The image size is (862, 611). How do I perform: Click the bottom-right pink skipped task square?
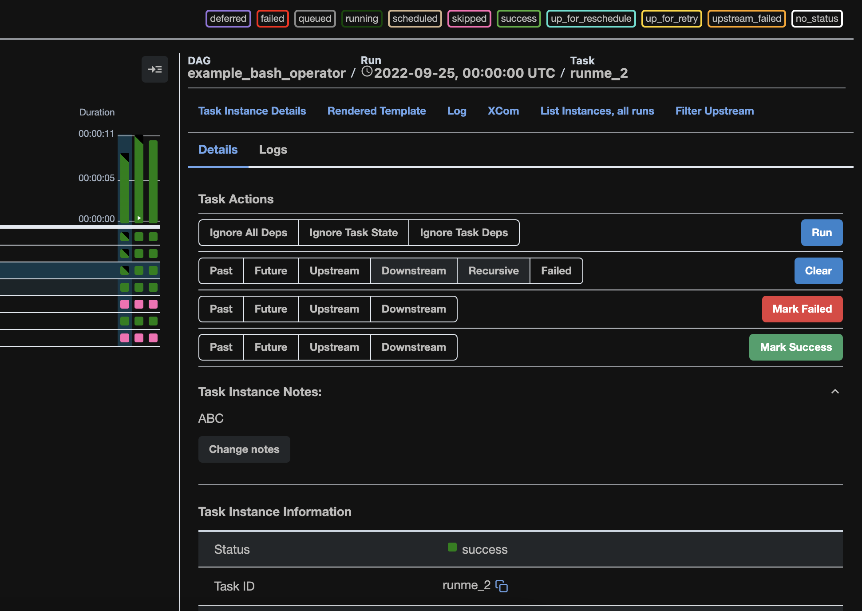[153, 338]
